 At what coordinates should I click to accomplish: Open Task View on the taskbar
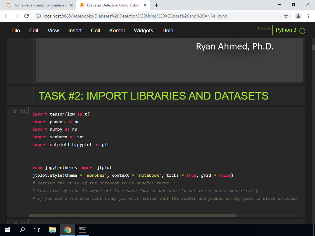37,230
